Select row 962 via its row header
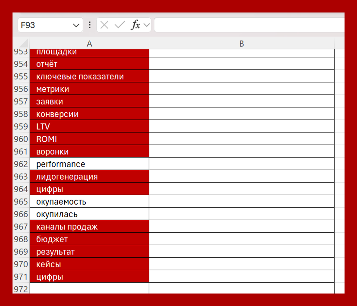This screenshot has height=306, width=357. (21, 164)
